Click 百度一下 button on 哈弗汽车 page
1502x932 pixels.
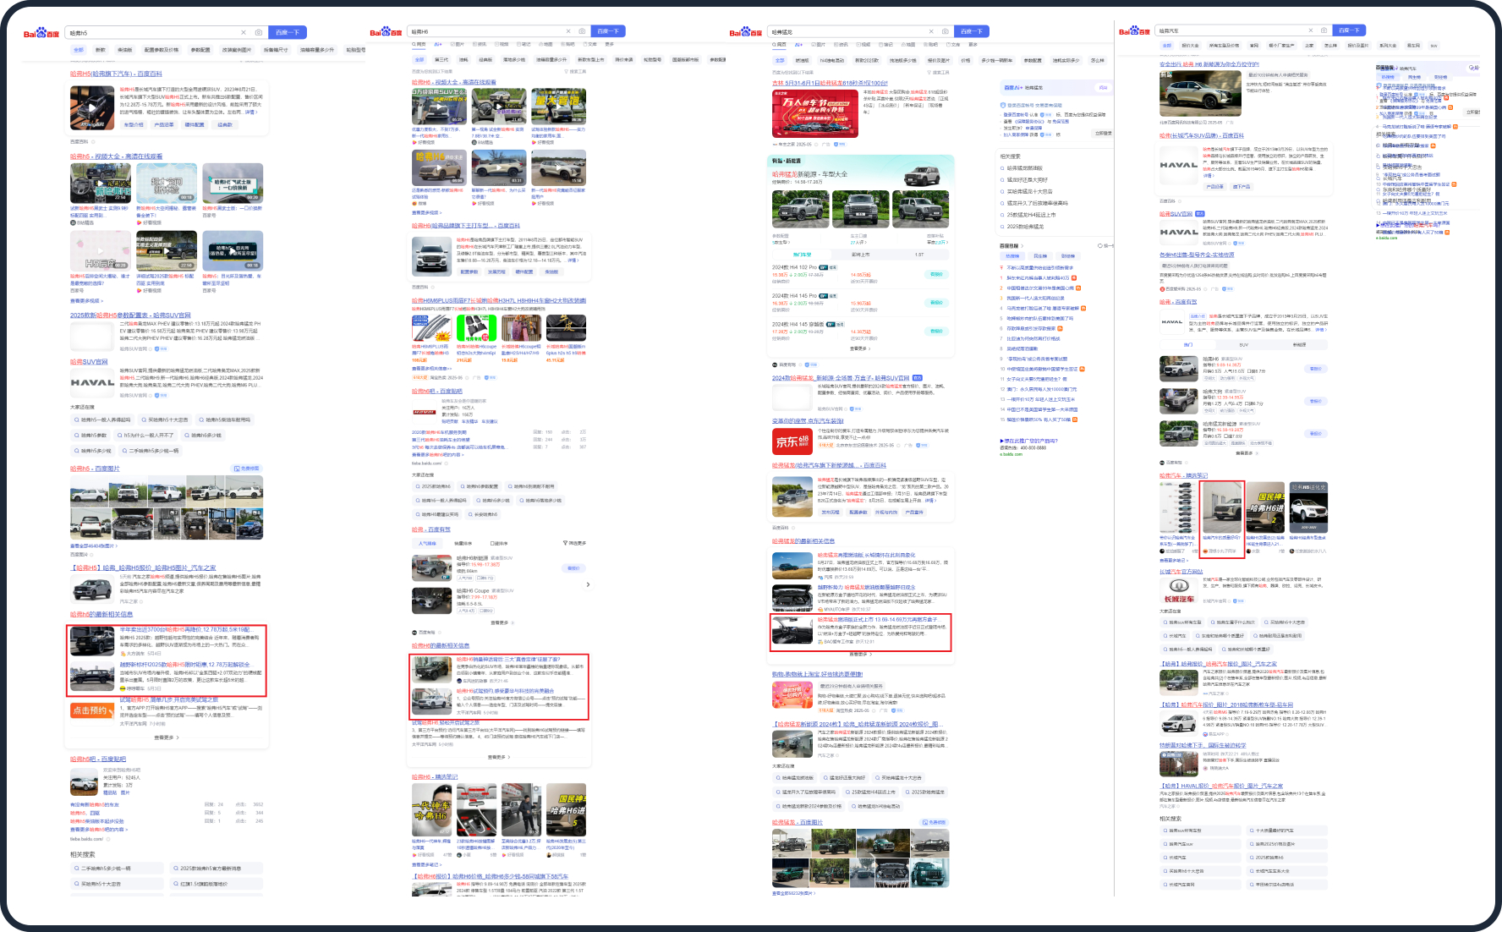(x=1349, y=30)
